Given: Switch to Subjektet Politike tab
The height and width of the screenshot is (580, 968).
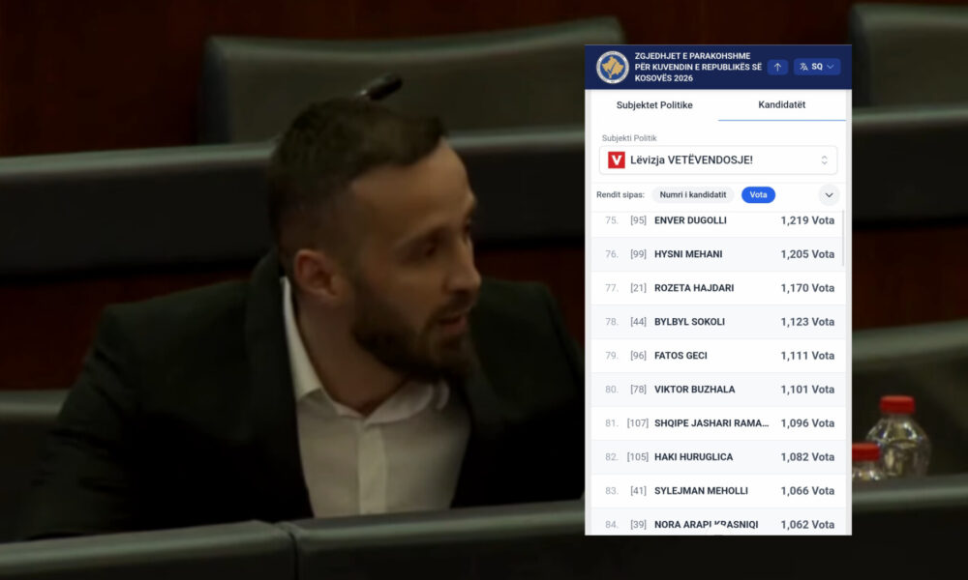Looking at the screenshot, I should [x=653, y=104].
